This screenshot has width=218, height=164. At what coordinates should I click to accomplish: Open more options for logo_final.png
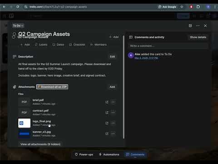113,123
